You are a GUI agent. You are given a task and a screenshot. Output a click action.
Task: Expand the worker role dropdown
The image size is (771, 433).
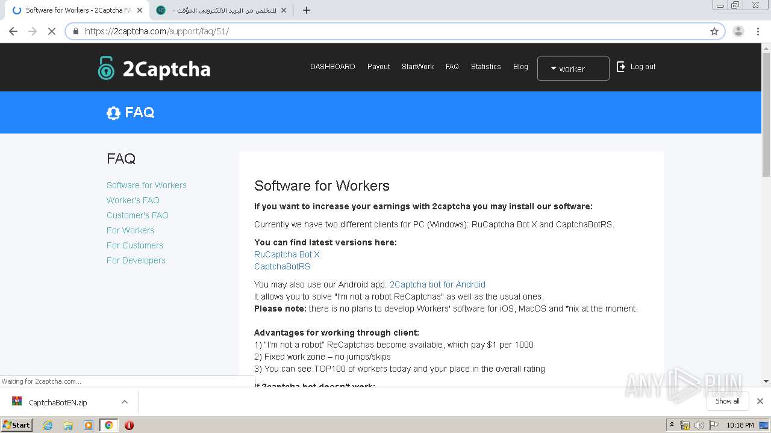[x=573, y=69]
